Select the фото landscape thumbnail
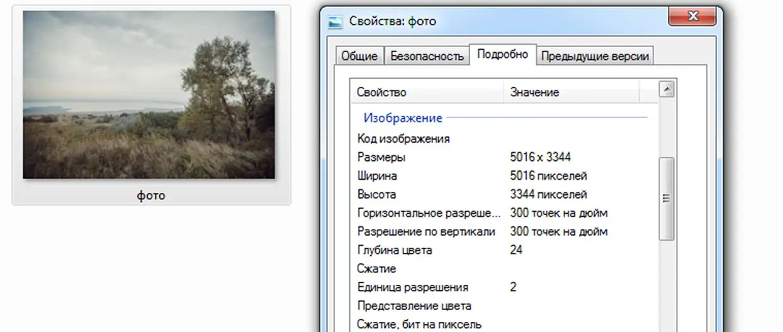 pos(149,95)
